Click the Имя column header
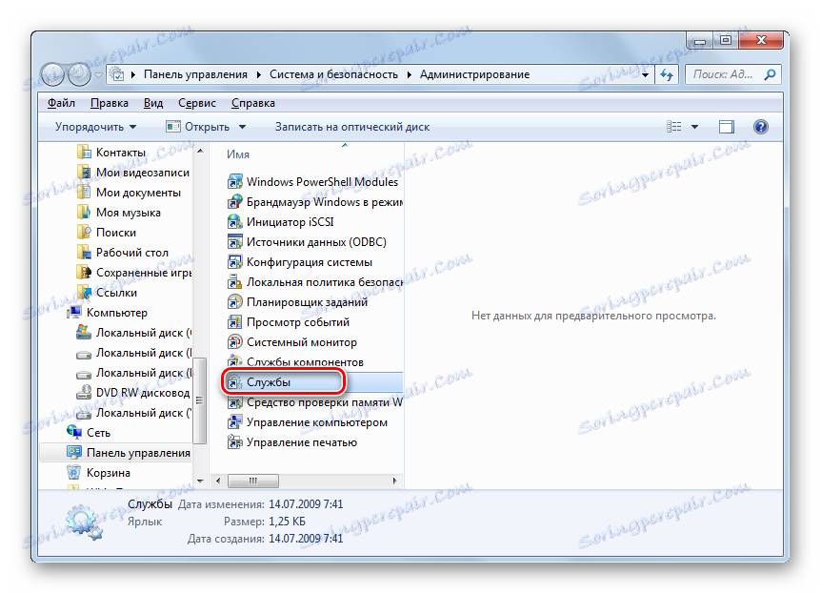Screen dimensions: 821x594 (238, 154)
